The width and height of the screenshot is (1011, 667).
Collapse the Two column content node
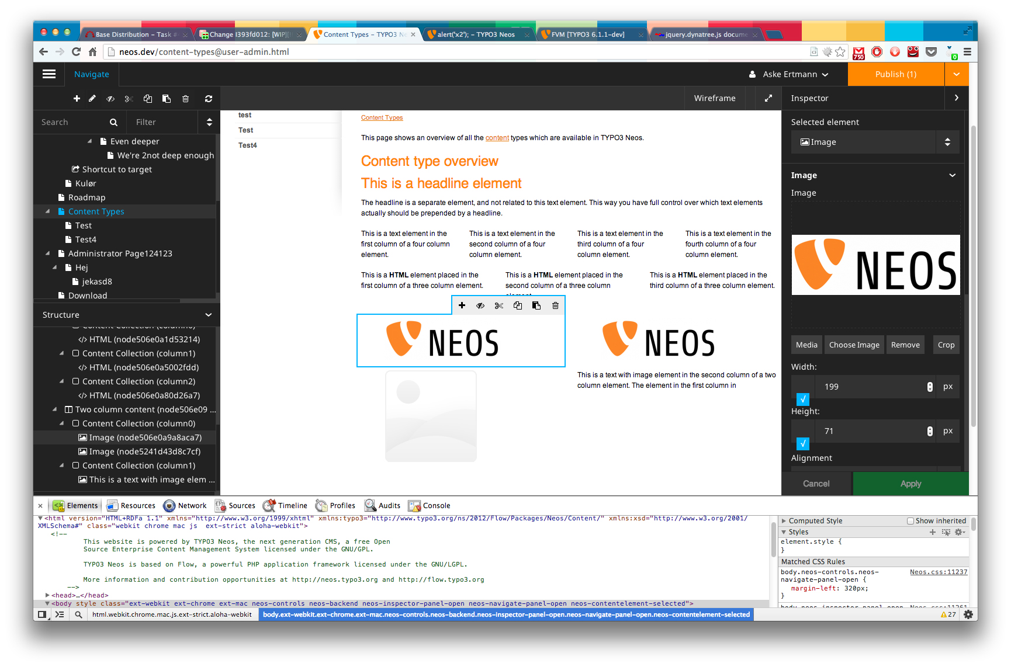[54, 409]
